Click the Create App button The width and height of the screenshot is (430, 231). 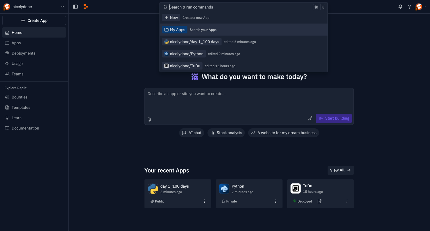click(x=34, y=20)
